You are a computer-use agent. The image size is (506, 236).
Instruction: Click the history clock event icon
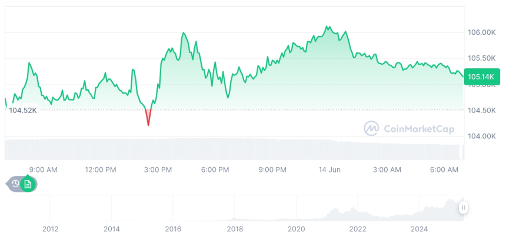point(15,184)
